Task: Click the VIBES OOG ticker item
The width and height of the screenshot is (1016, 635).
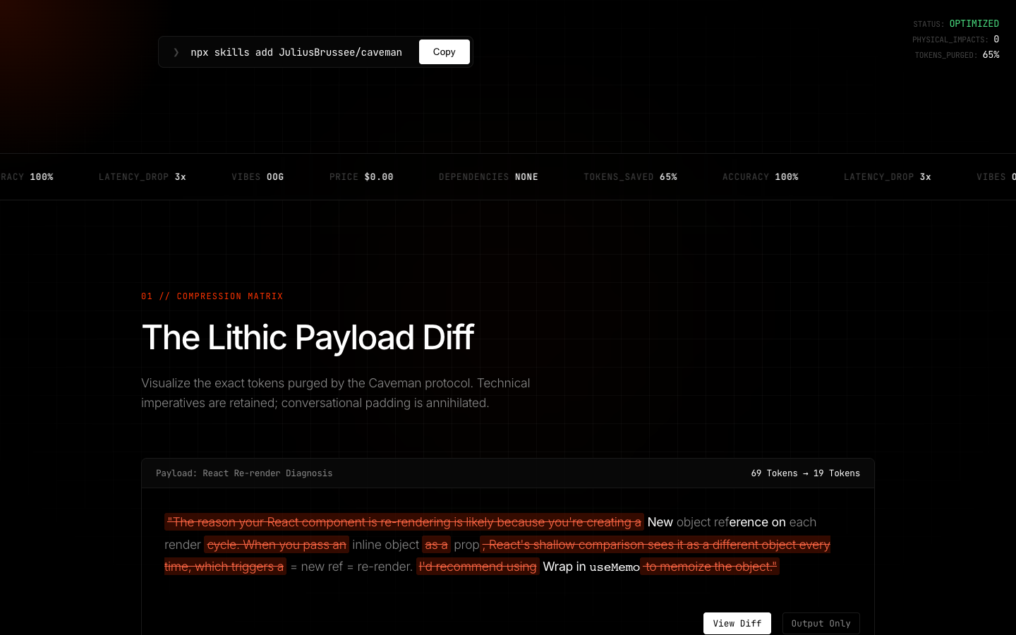Action: point(258,177)
